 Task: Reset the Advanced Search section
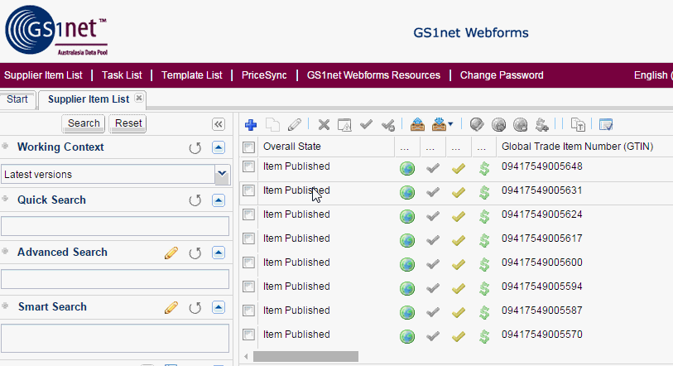[x=195, y=253]
